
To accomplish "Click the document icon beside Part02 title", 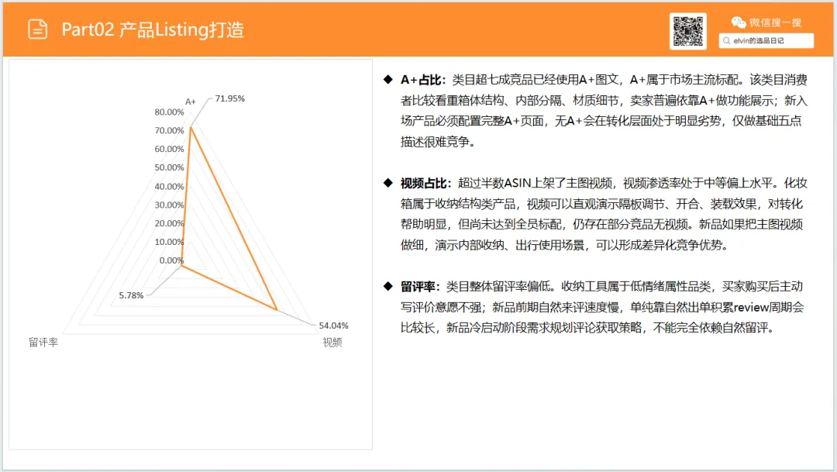I will tap(37, 29).
